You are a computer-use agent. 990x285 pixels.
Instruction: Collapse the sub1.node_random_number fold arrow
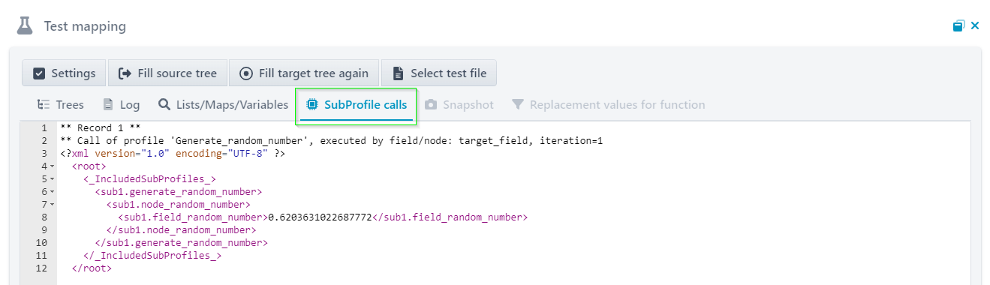(x=53, y=204)
